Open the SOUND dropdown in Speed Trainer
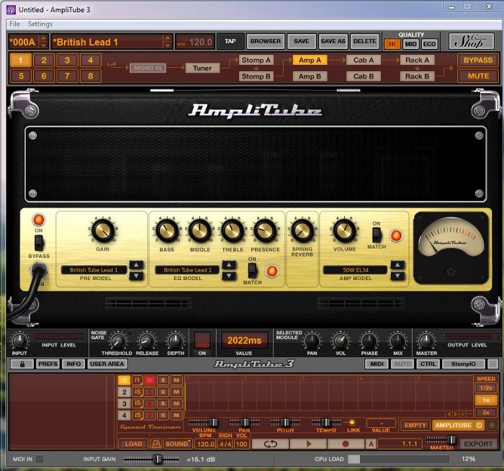 [x=178, y=444]
